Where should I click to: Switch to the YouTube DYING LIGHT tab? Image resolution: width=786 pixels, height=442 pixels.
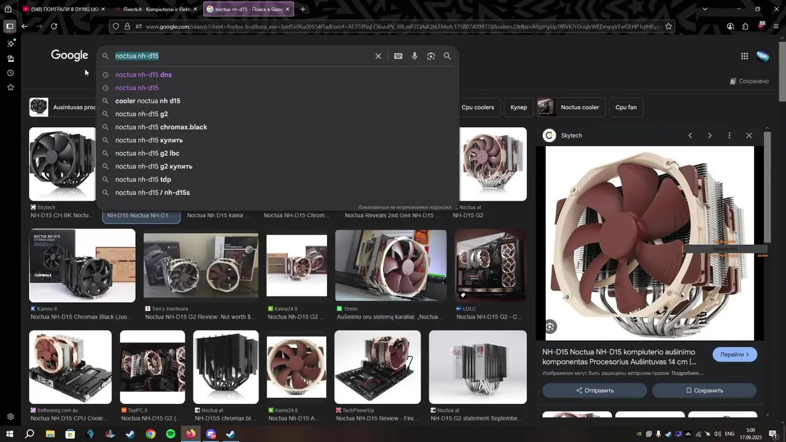(x=63, y=9)
